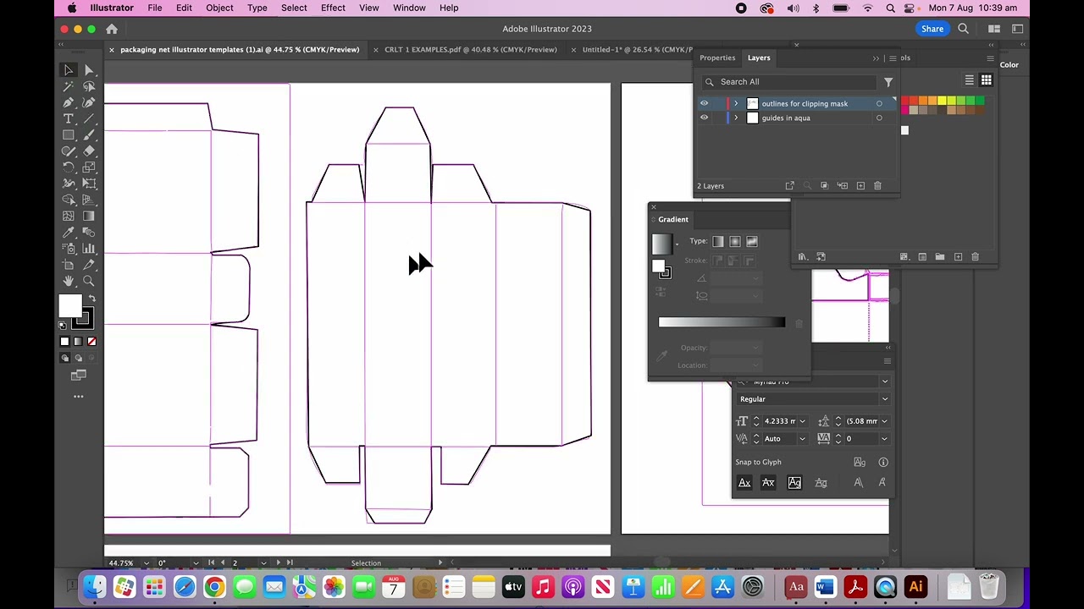The height and width of the screenshot is (609, 1084).
Task: Select the Hand tool
Action: (x=69, y=281)
